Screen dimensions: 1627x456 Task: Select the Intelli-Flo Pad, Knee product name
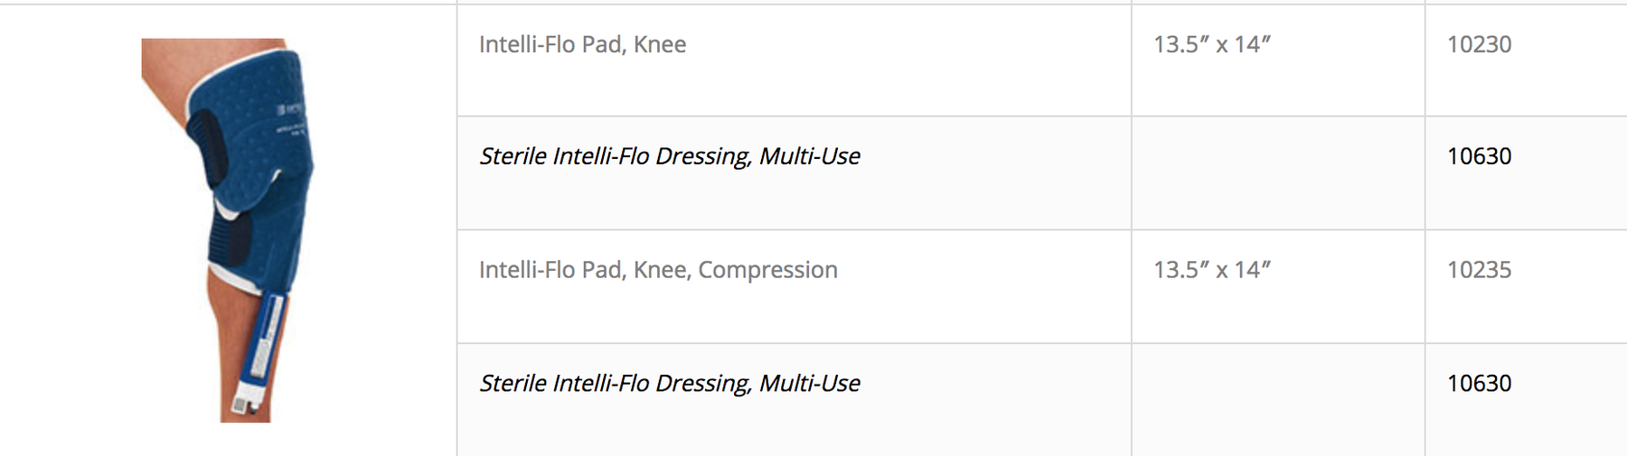pyautogui.click(x=582, y=44)
